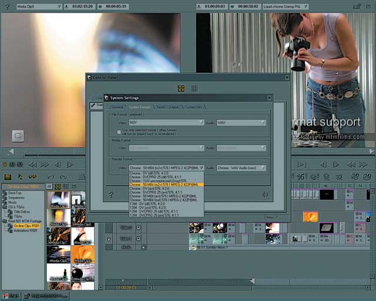The width and height of the screenshot is (376, 301).
Task: Open Render Format Audio dropdown
Action: coord(241,168)
